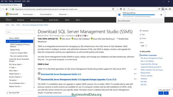Viewport: 173px width, 97px height.
Task: Expand the More dropdown in Docs bar
Action: click(79, 20)
